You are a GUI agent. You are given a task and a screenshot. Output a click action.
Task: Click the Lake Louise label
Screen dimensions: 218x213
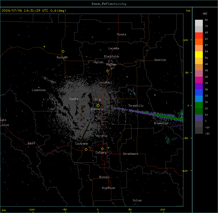pos(4,122)
